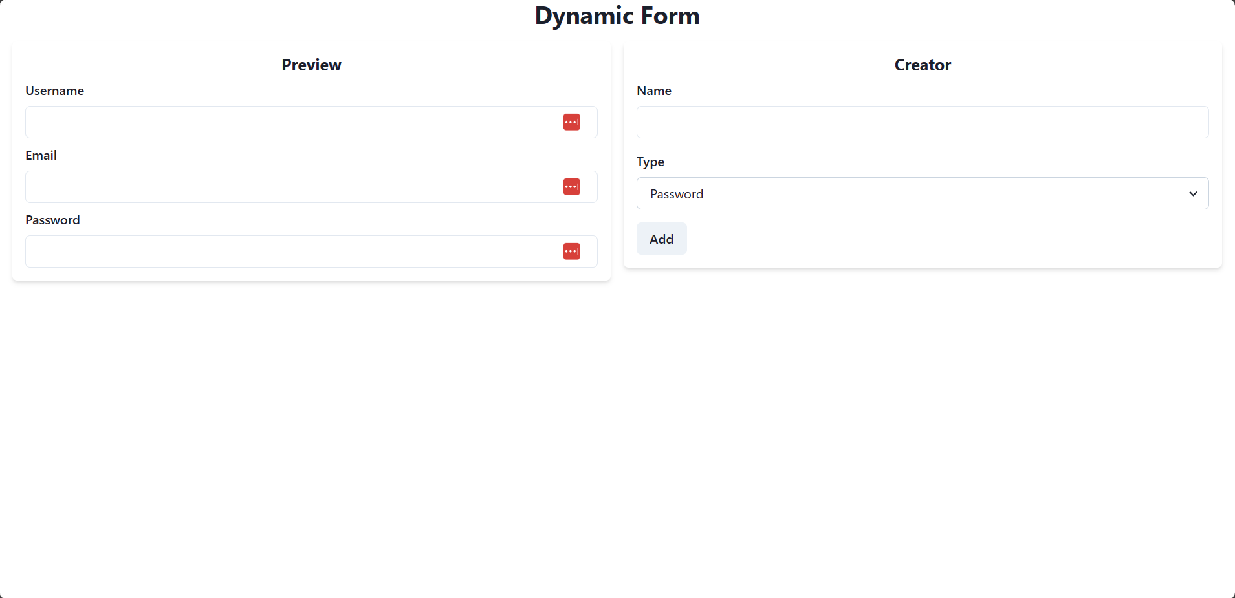Focus the Username input field
This screenshot has width=1235, height=598.
(x=311, y=122)
